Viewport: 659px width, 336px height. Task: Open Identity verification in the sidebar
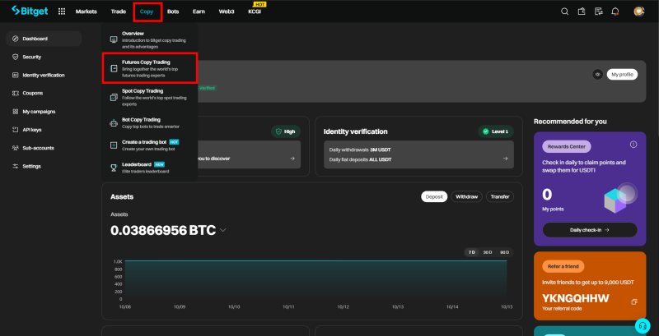pyautogui.click(x=44, y=75)
